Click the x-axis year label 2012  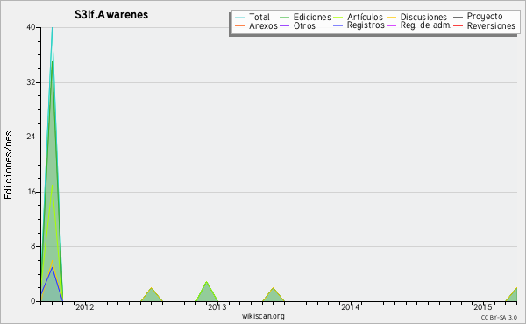(85, 307)
